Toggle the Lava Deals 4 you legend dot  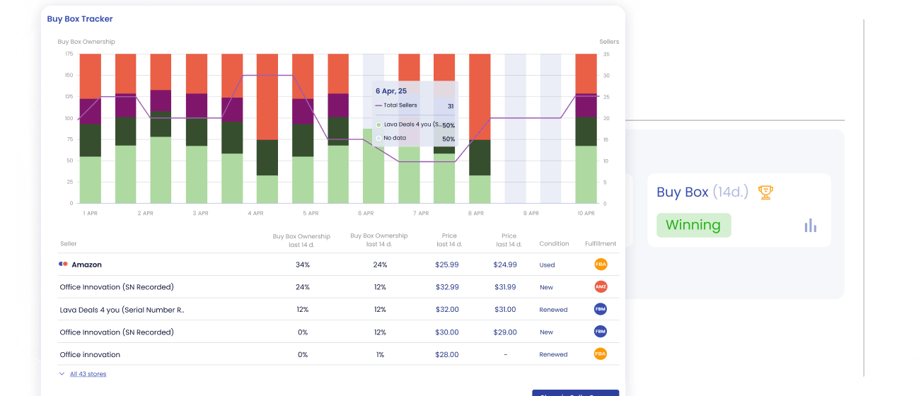[x=378, y=125]
